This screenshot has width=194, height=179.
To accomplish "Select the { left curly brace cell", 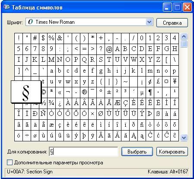I will click(101, 82).
